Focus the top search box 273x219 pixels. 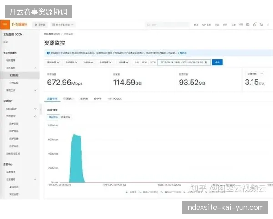click(x=167, y=25)
